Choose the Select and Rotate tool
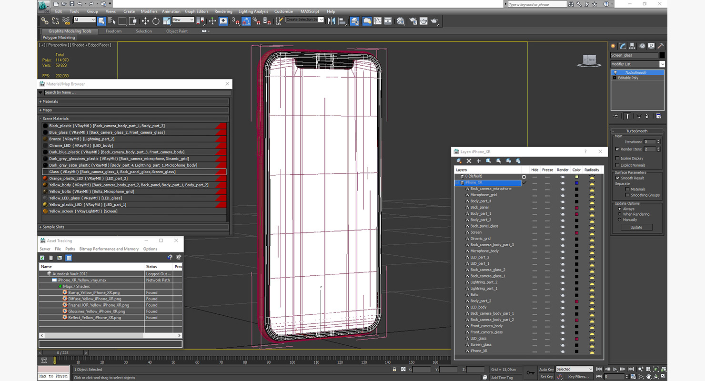Image resolution: width=705 pixels, height=381 pixels. point(156,21)
